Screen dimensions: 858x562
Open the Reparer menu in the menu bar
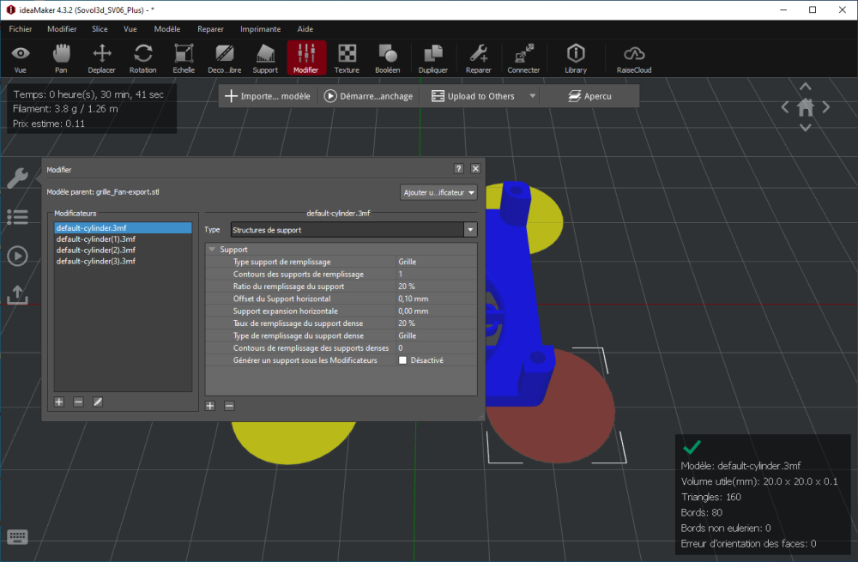[x=211, y=29]
